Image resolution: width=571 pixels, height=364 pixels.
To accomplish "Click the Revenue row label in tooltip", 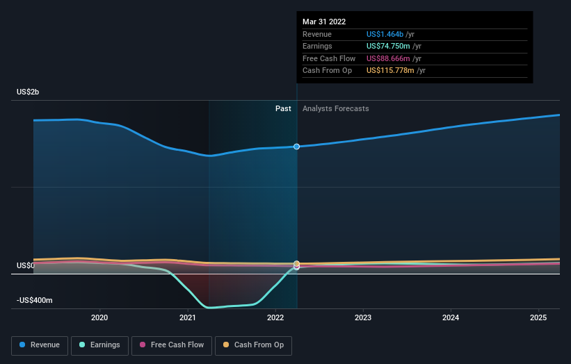I will click(317, 34).
